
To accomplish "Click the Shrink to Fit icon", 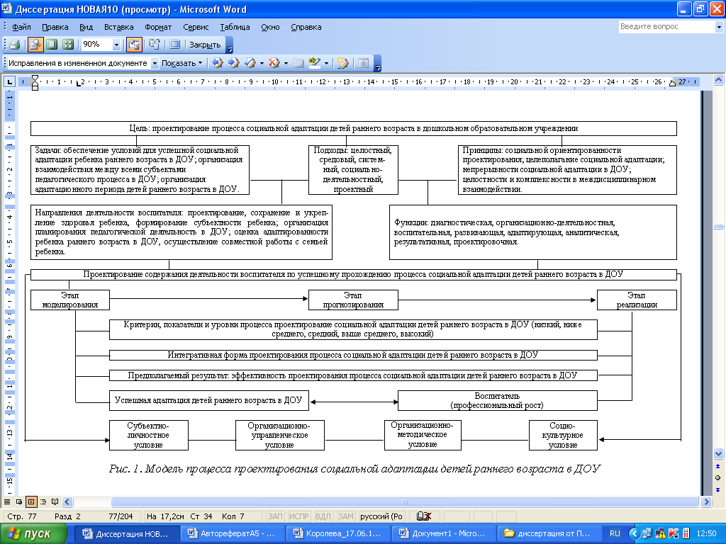I will 154,45.
